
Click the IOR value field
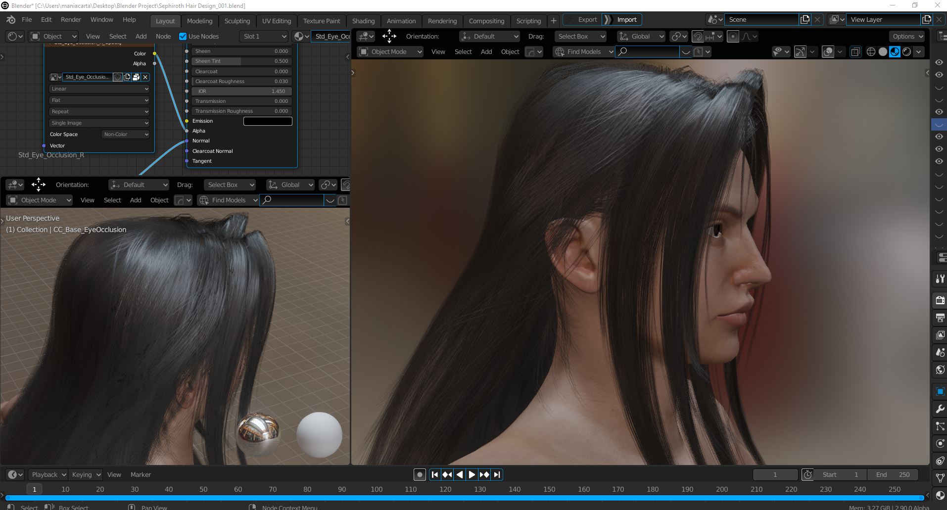click(x=241, y=92)
